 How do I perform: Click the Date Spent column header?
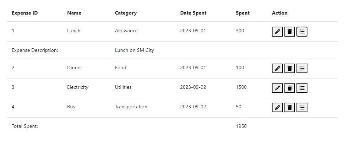(x=193, y=13)
